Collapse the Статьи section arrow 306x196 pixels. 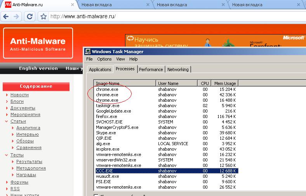pyautogui.click(x=7, y=121)
